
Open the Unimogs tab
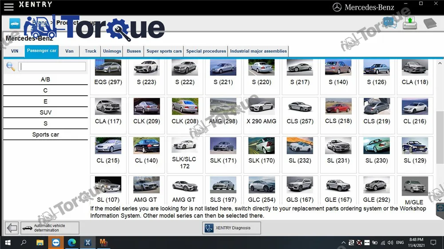coord(112,51)
